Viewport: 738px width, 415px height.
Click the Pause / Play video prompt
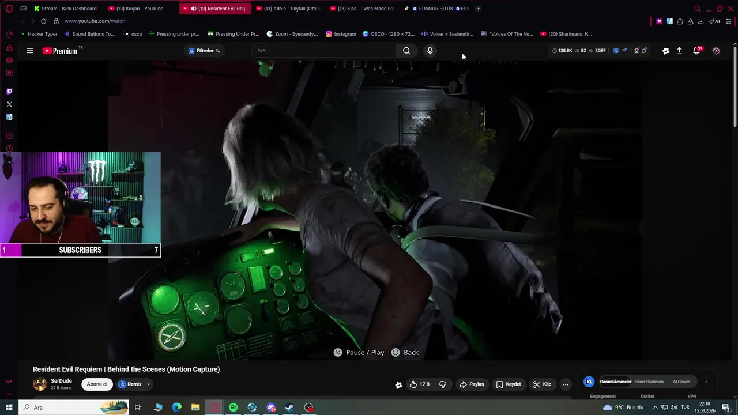pyautogui.click(x=359, y=353)
